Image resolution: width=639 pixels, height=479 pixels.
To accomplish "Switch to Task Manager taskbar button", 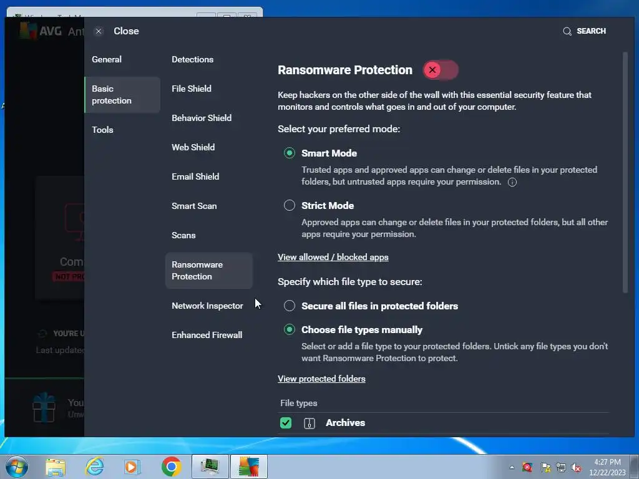I will pos(210,467).
